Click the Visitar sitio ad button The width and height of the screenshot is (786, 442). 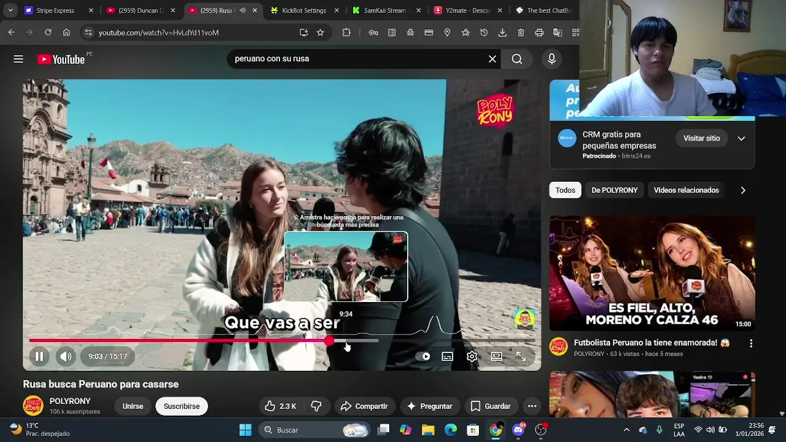pyautogui.click(x=702, y=138)
